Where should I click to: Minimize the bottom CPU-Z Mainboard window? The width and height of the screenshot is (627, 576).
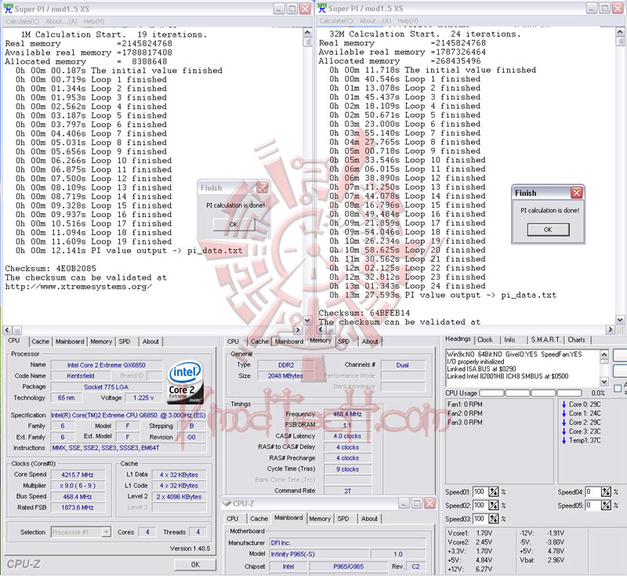click(404, 503)
